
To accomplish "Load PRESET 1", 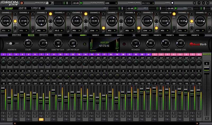I will click(145, 35).
